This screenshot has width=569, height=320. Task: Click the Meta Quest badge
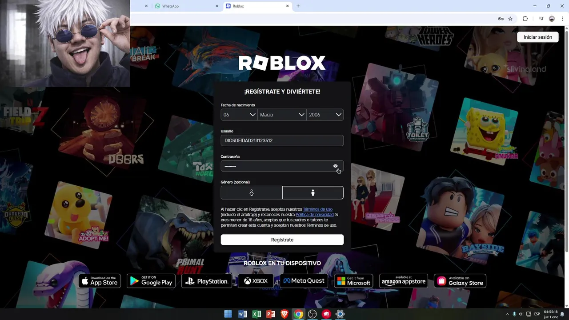tap(304, 281)
